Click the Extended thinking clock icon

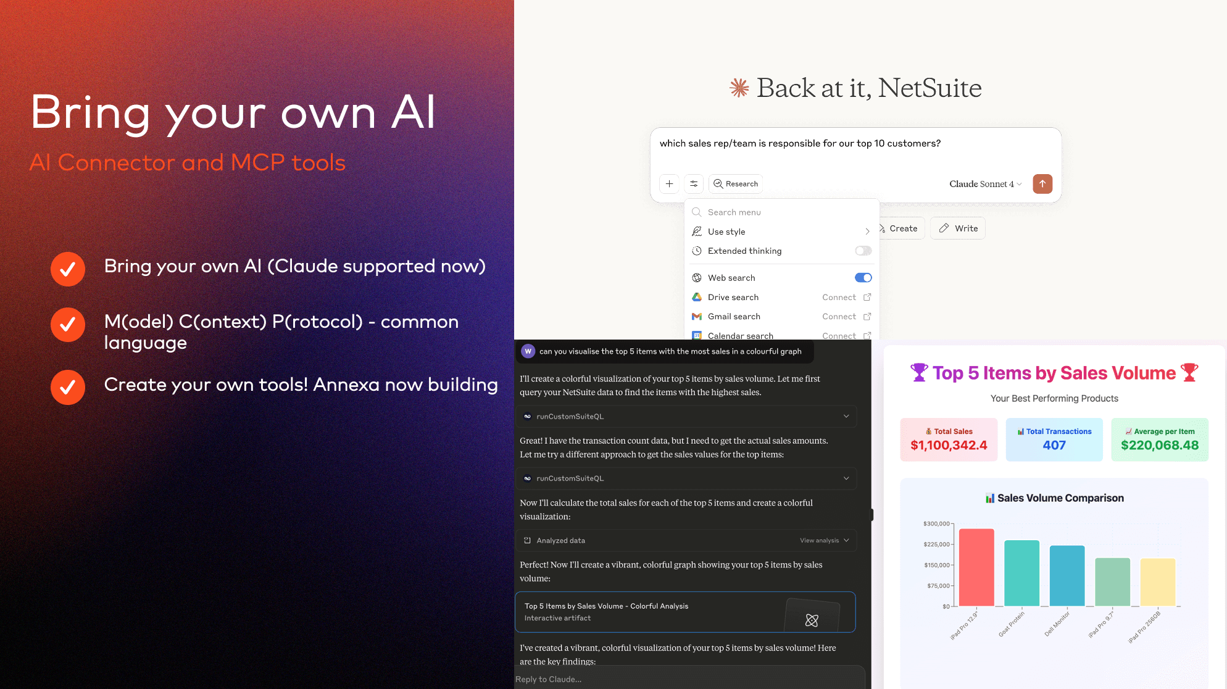point(697,251)
